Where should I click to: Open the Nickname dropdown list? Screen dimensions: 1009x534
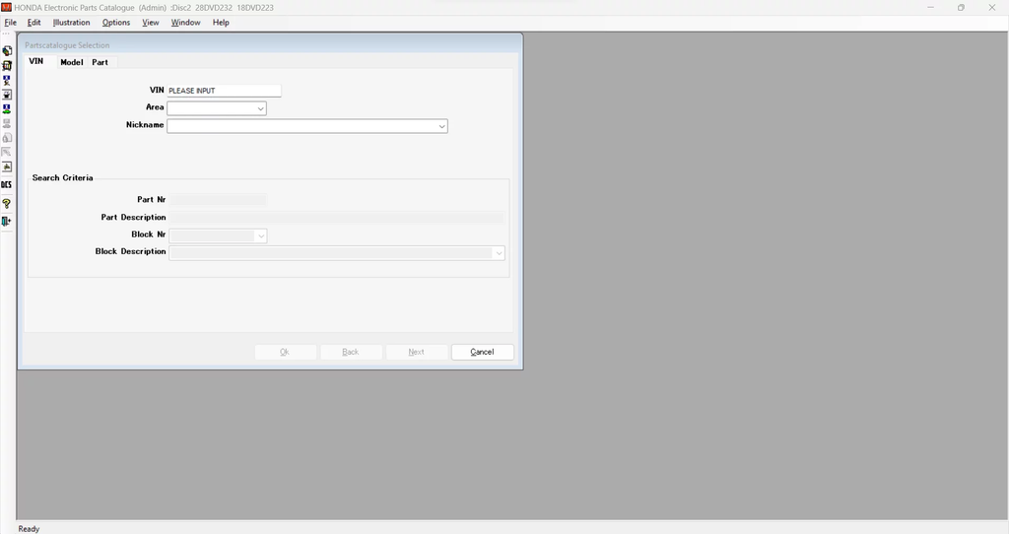[441, 126]
